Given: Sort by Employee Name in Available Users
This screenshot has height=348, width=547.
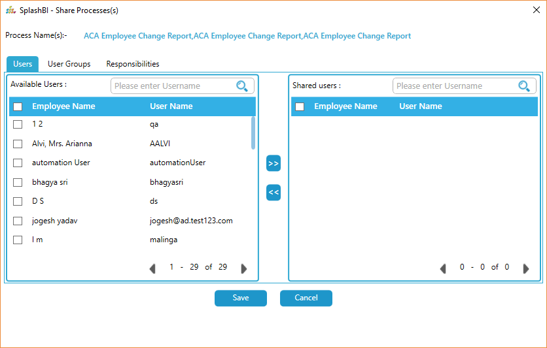Looking at the screenshot, I should click(x=63, y=106).
